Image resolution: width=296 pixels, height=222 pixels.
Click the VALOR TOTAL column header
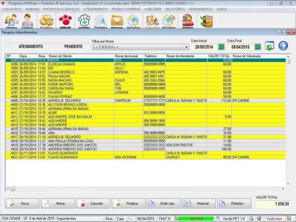(x=219, y=56)
